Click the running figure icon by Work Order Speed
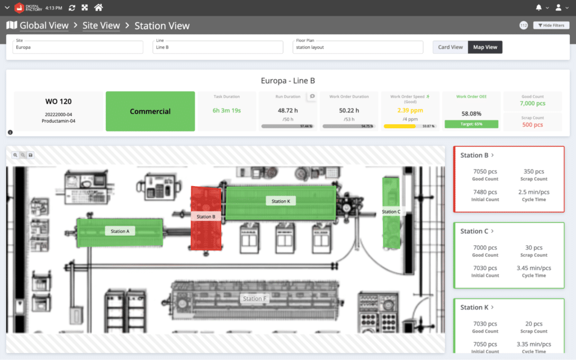The image size is (576, 360). (x=428, y=97)
